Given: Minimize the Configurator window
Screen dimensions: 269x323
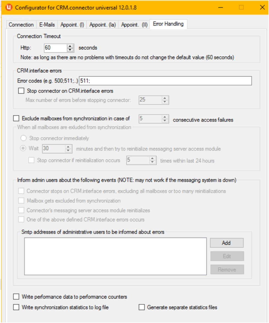Looking at the screenshot, I should pos(221,7).
